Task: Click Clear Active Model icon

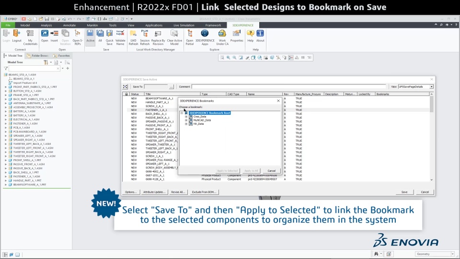Action: [x=174, y=37]
